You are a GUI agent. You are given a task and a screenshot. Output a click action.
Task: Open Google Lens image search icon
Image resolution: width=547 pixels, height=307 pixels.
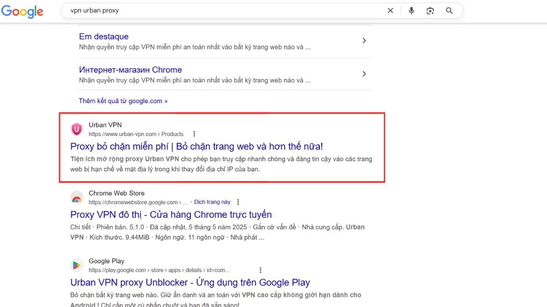click(x=430, y=10)
